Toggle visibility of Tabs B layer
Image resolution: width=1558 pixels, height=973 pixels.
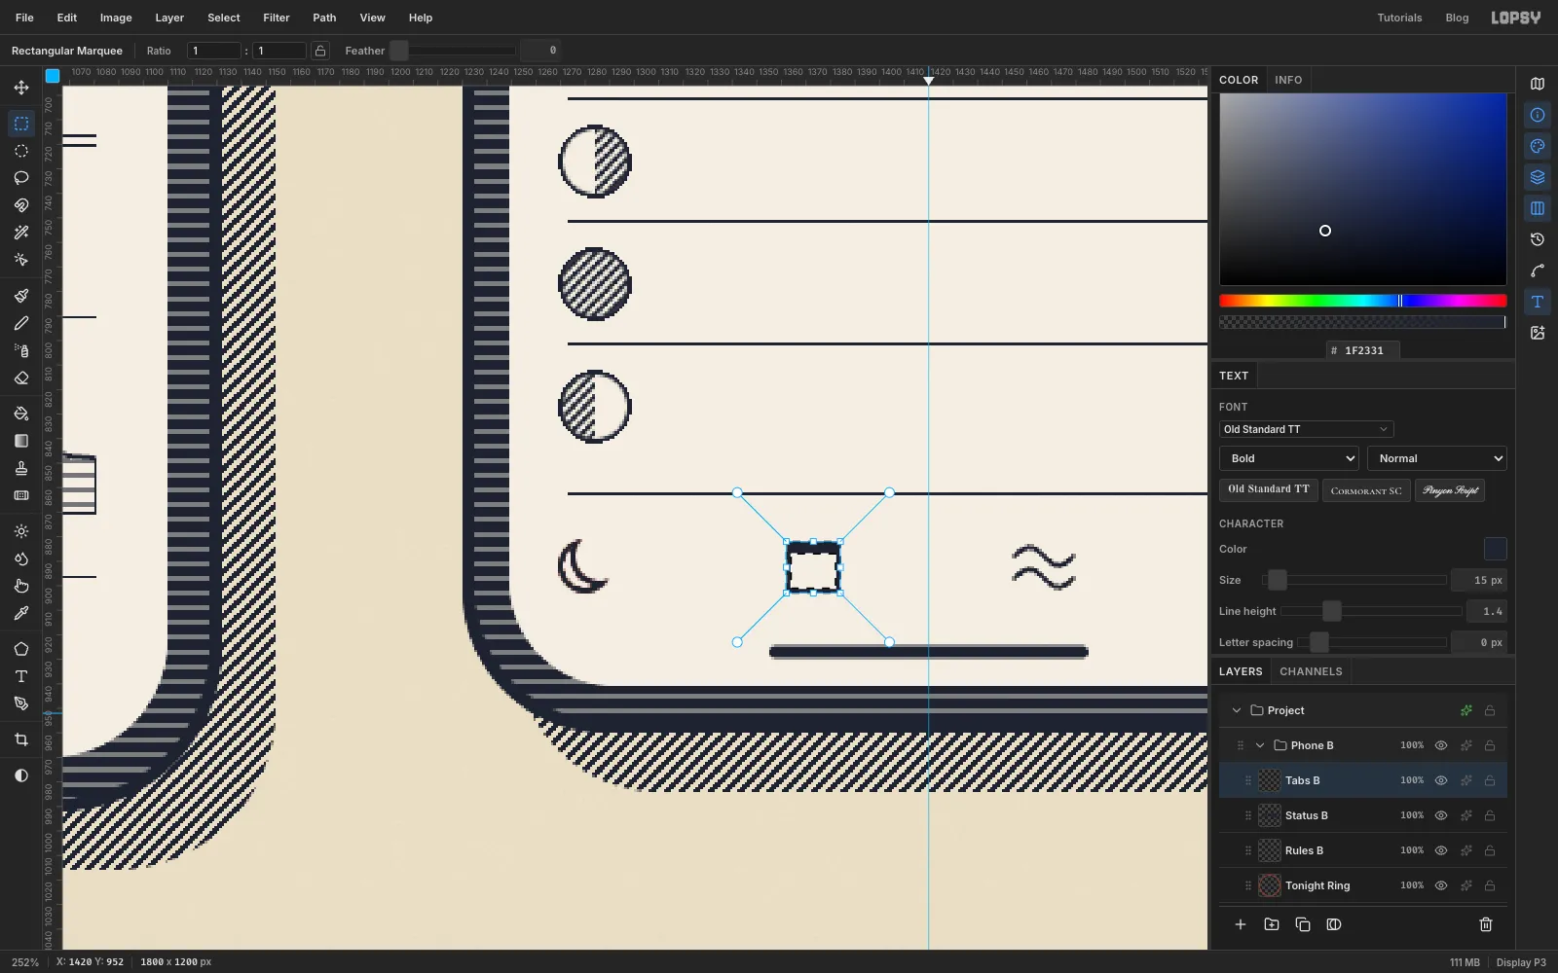(1441, 780)
